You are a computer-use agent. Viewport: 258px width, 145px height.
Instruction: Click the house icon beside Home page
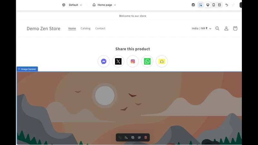coord(94,5)
